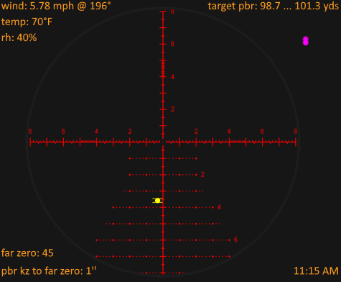This screenshot has height=282, width=341.
Task: Click the fine ranging scale above the 4 mark
Action: 163,68
